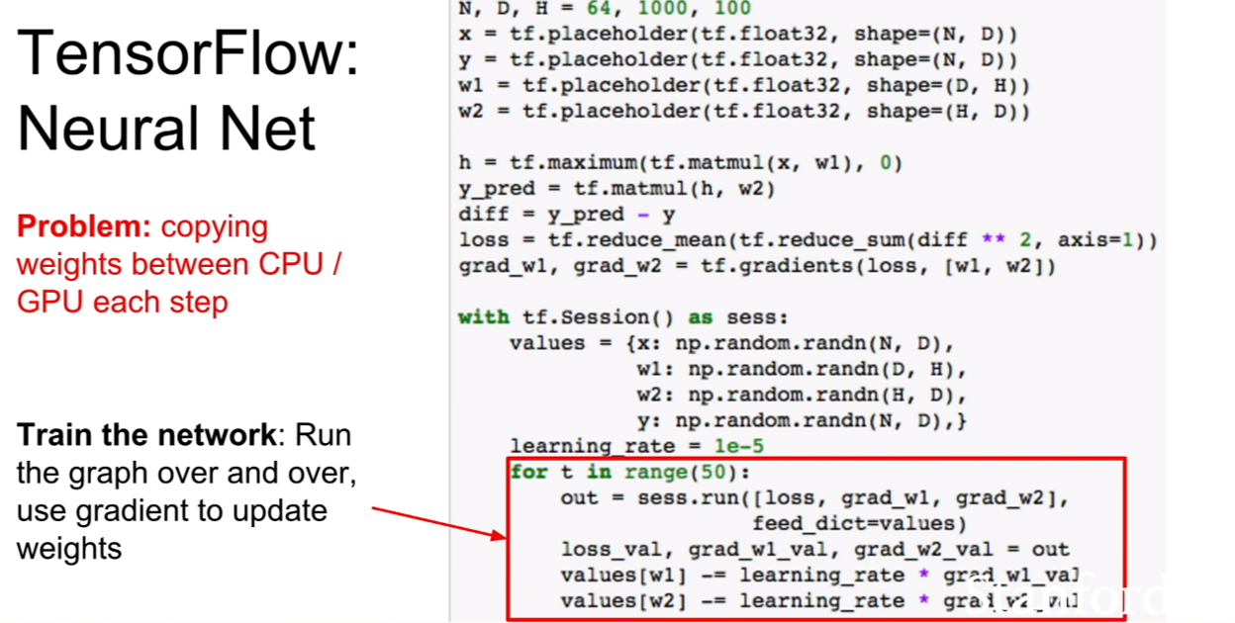
Task: Select the "with tf.Session() as sess:" line
Action: coord(623,317)
